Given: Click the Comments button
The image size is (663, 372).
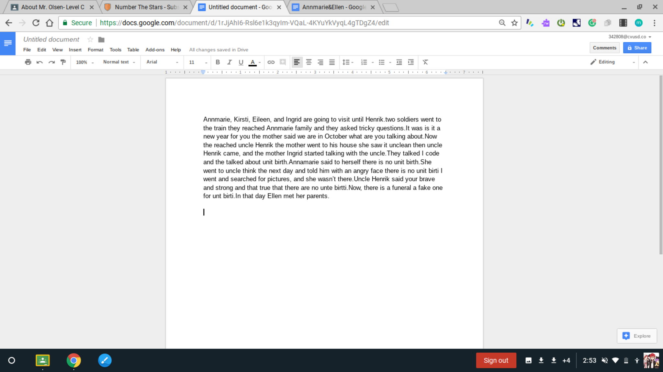Looking at the screenshot, I should pyautogui.click(x=604, y=48).
